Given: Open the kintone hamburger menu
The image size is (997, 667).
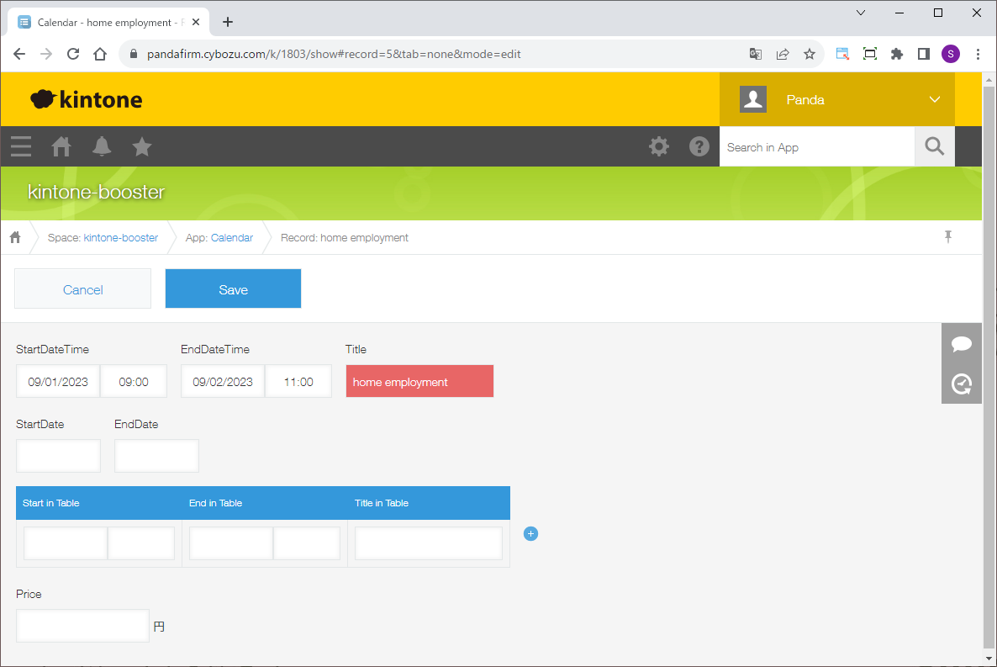Looking at the screenshot, I should 21,147.
